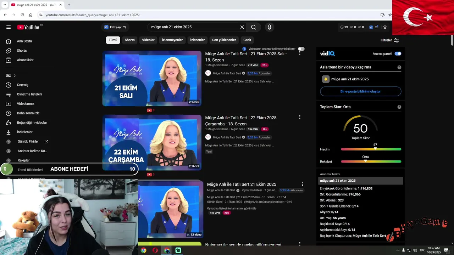Select the İzlenenler filter chip
454x255 pixels.
click(x=197, y=40)
